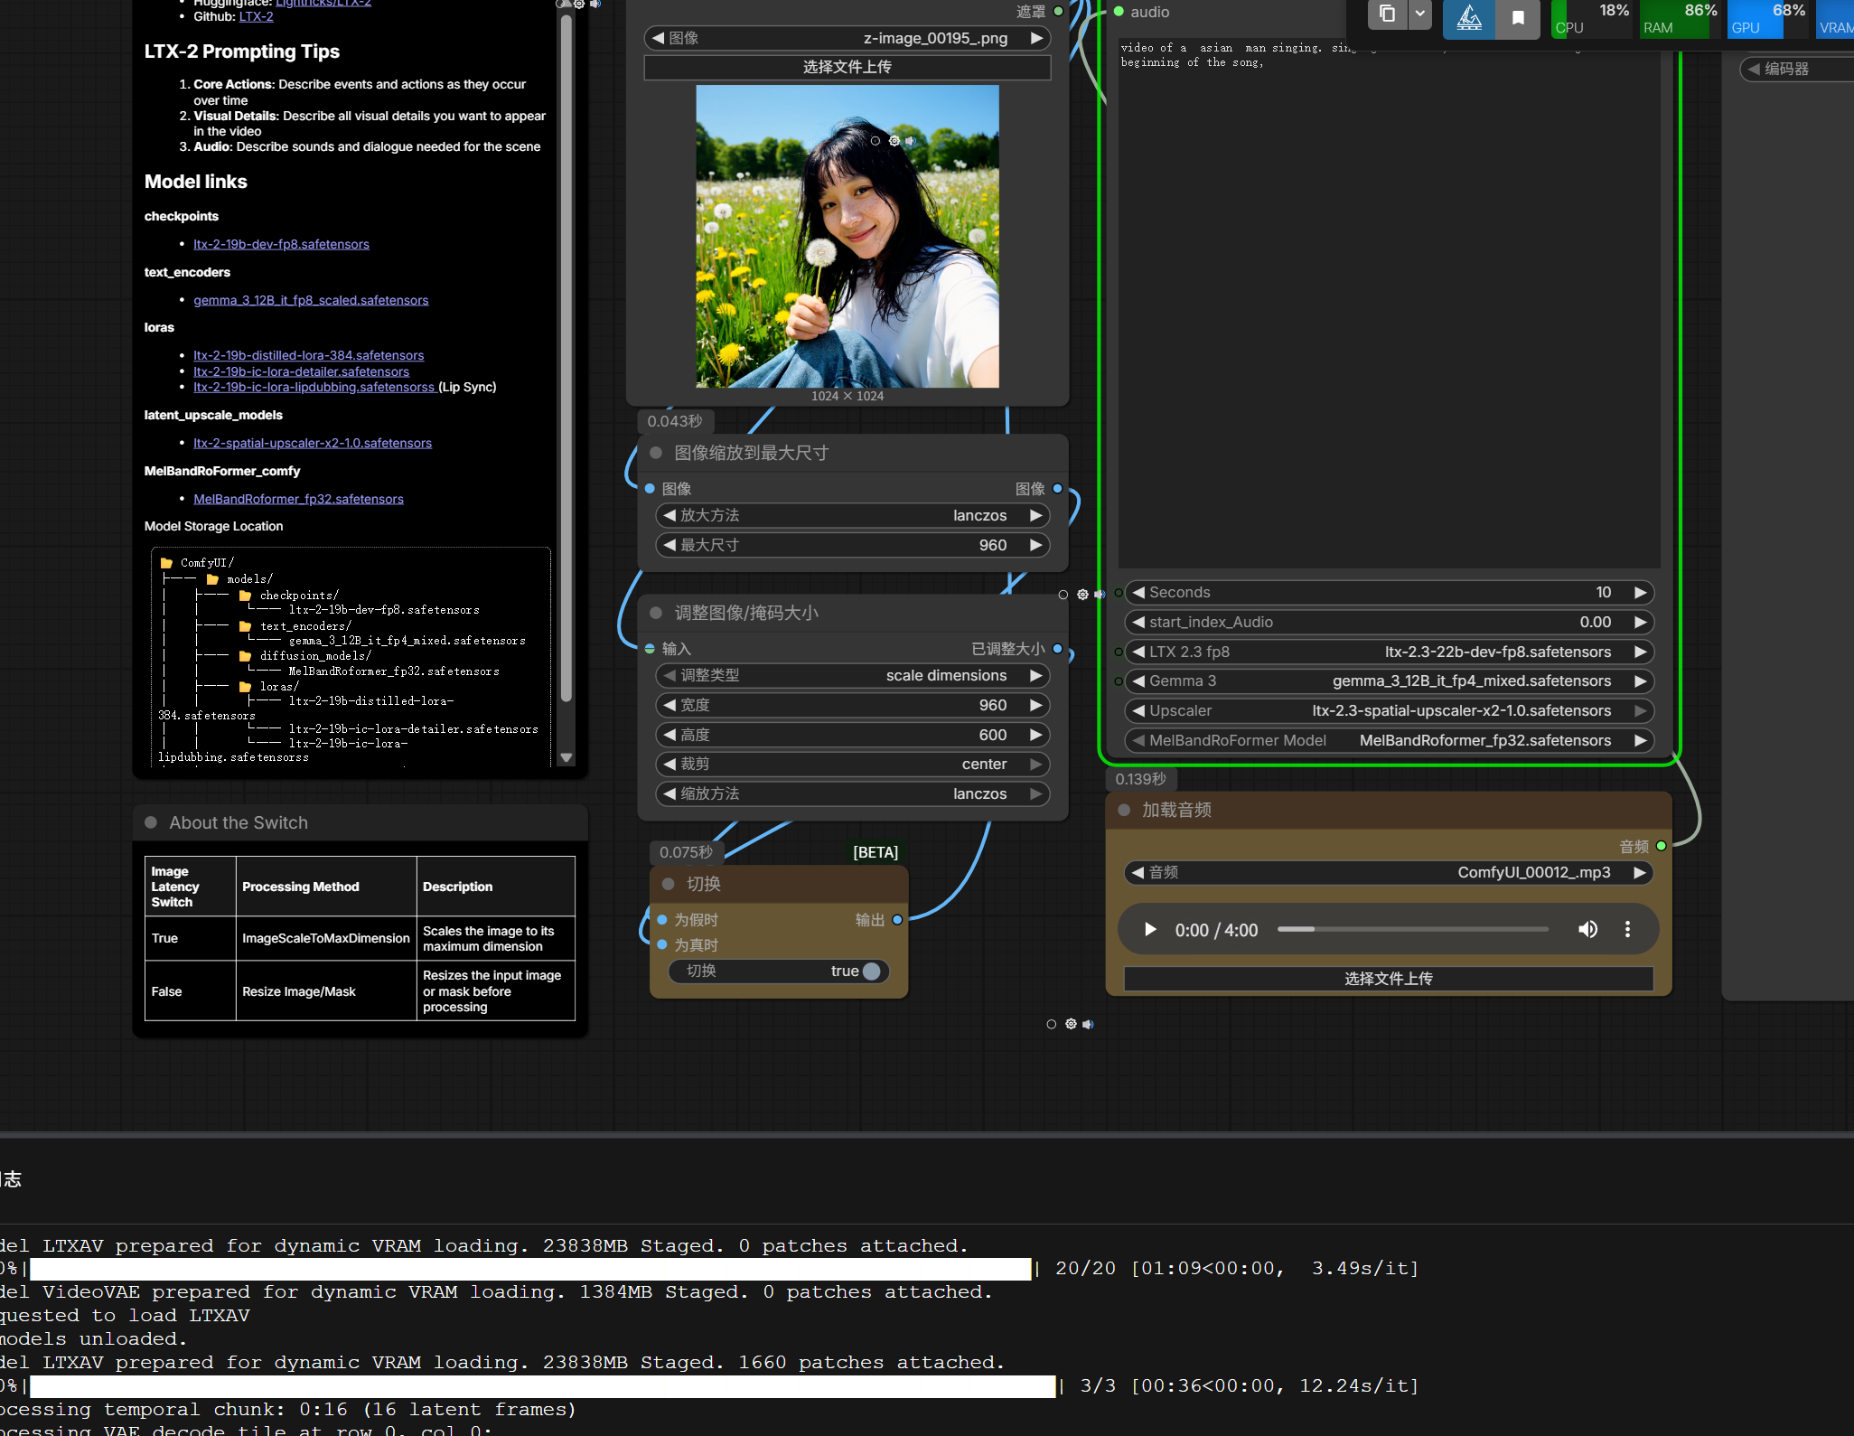Mute the audio player volume
Image resolution: width=1854 pixels, height=1436 pixels.
(x=1587, y=930)
